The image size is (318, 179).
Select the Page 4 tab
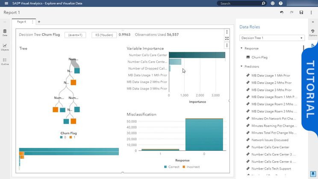[21, 21]
